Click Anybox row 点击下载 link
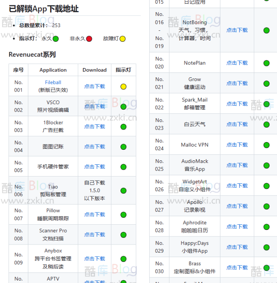The width and height of the screenshot is (277, 283). click(95, 259)
